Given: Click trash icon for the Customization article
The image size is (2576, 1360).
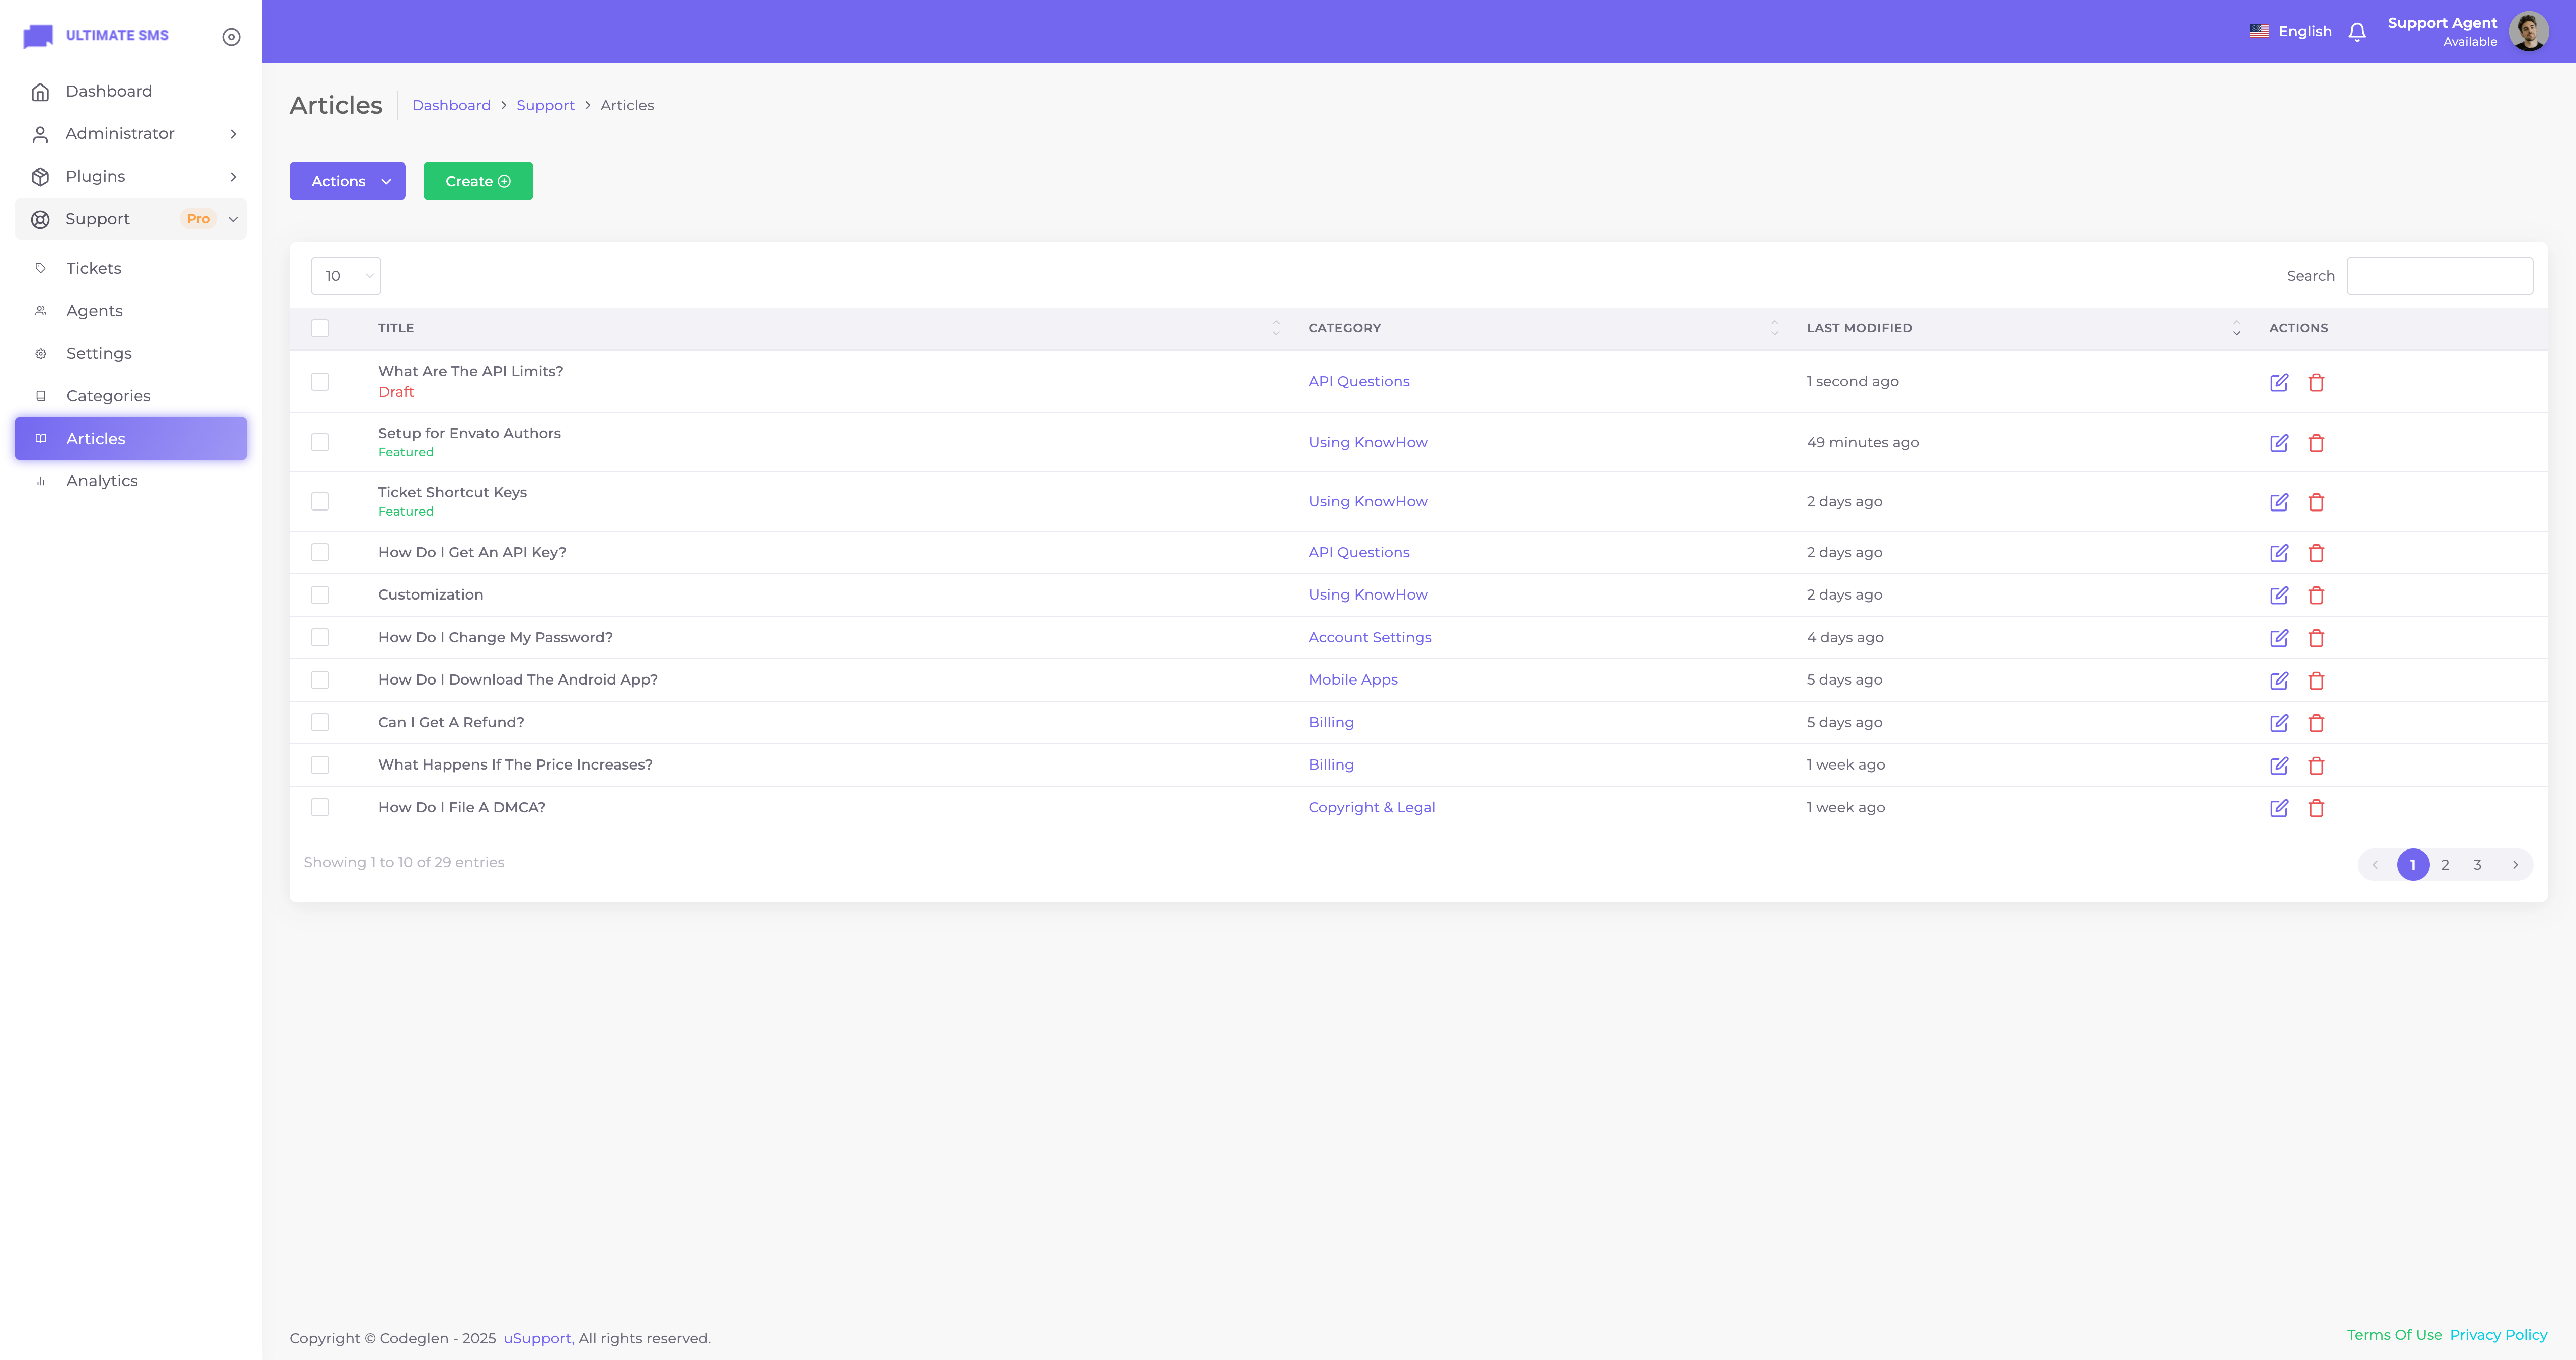Looking at the screenshot, I should (2316, 595).
